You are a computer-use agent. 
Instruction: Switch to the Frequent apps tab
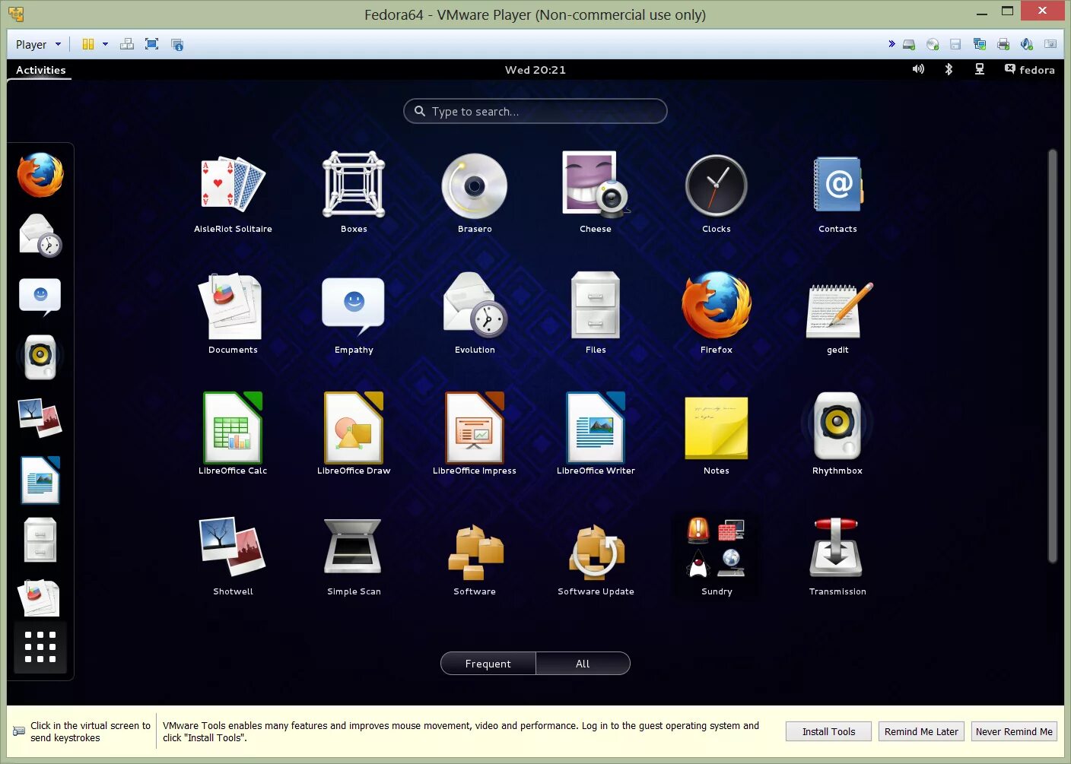click(x=488, y=664)
